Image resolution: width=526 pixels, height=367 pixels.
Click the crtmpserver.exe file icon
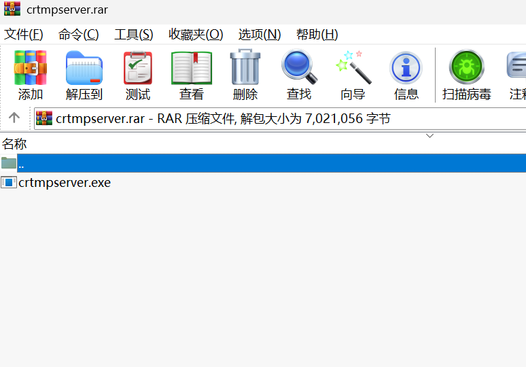[9, 183]
